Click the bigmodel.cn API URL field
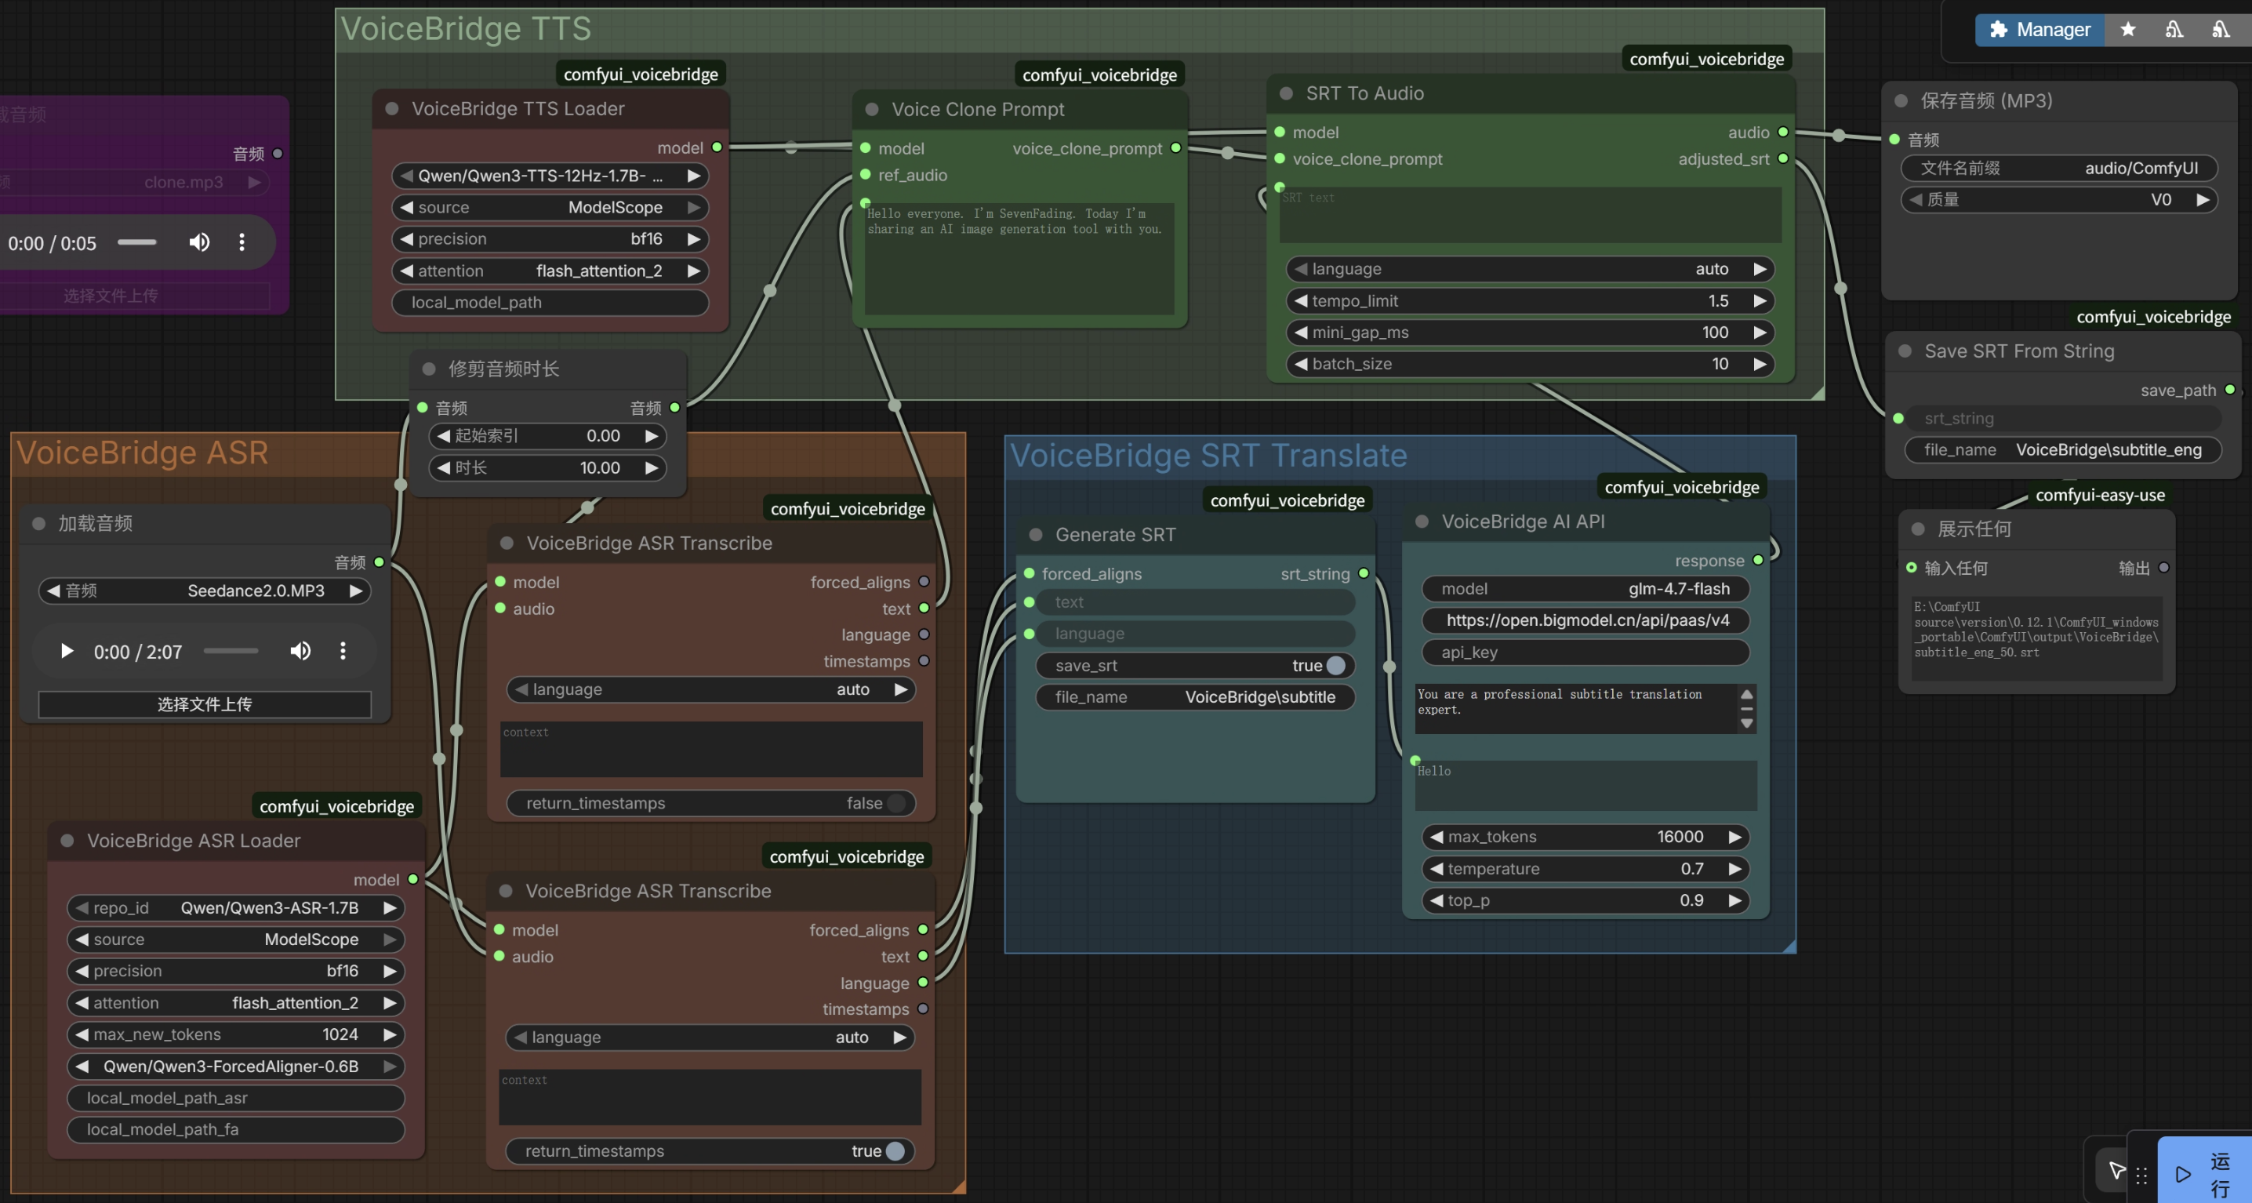2252x1203 pixels. click(x=1585, y=621)
